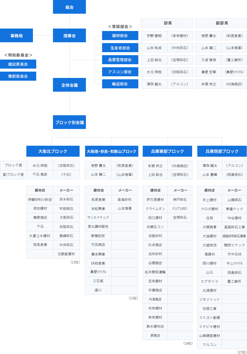The image size is (247, 354).
Task: Select the ジオメリット cell
Action: point(210,299)
